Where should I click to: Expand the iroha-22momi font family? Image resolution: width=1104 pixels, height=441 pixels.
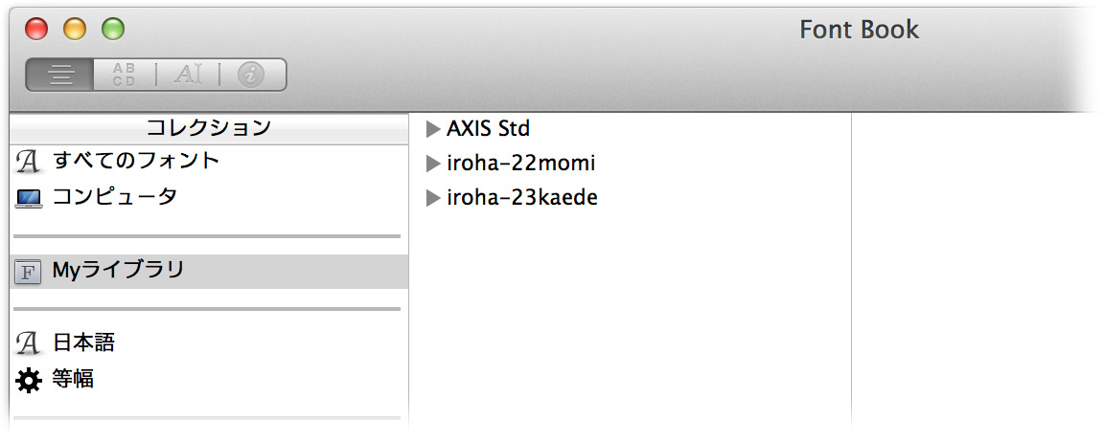coord(433,164)
